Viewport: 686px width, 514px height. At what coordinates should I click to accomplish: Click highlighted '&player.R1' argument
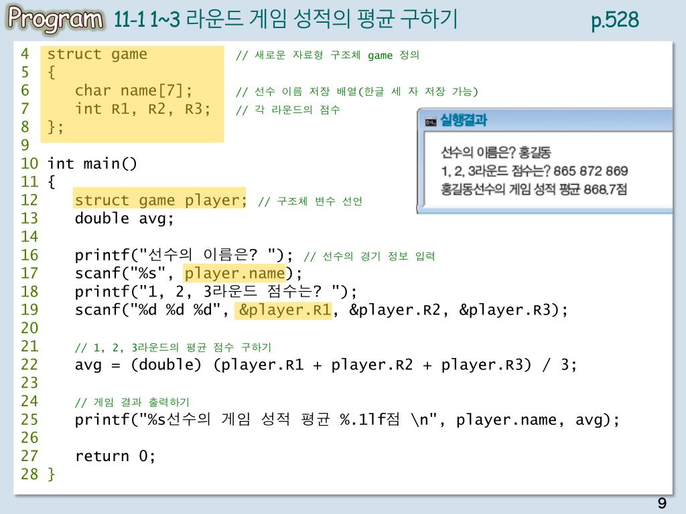pyautogui.click(x=284, y=310)
